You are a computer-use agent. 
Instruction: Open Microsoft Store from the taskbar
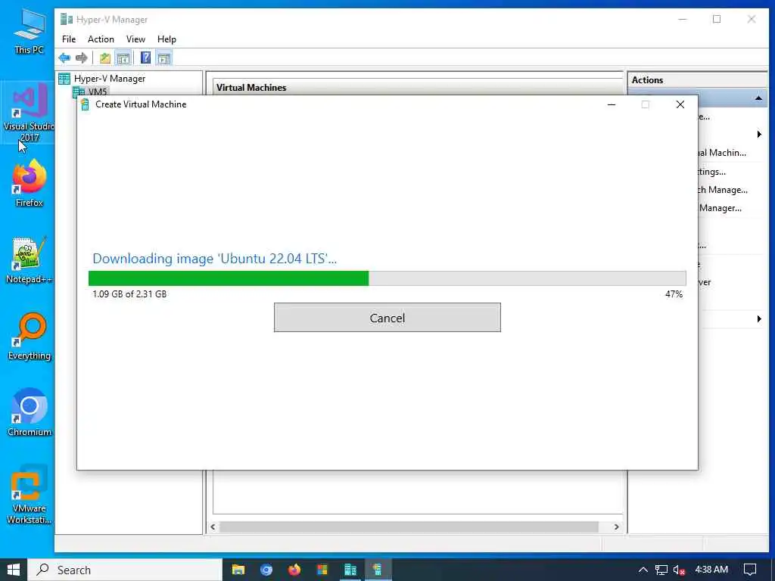322,570
